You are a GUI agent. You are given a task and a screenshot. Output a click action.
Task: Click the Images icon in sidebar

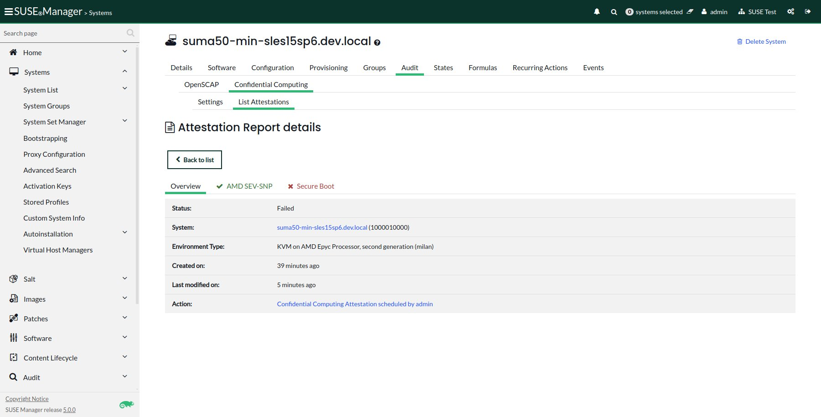click(x=14, y=299)
